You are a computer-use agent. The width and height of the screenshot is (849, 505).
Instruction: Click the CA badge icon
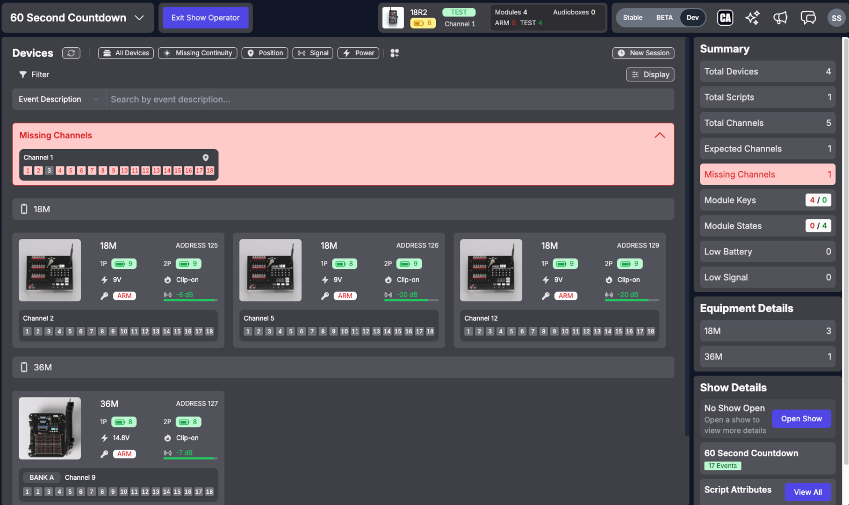(x=725, y=18)
